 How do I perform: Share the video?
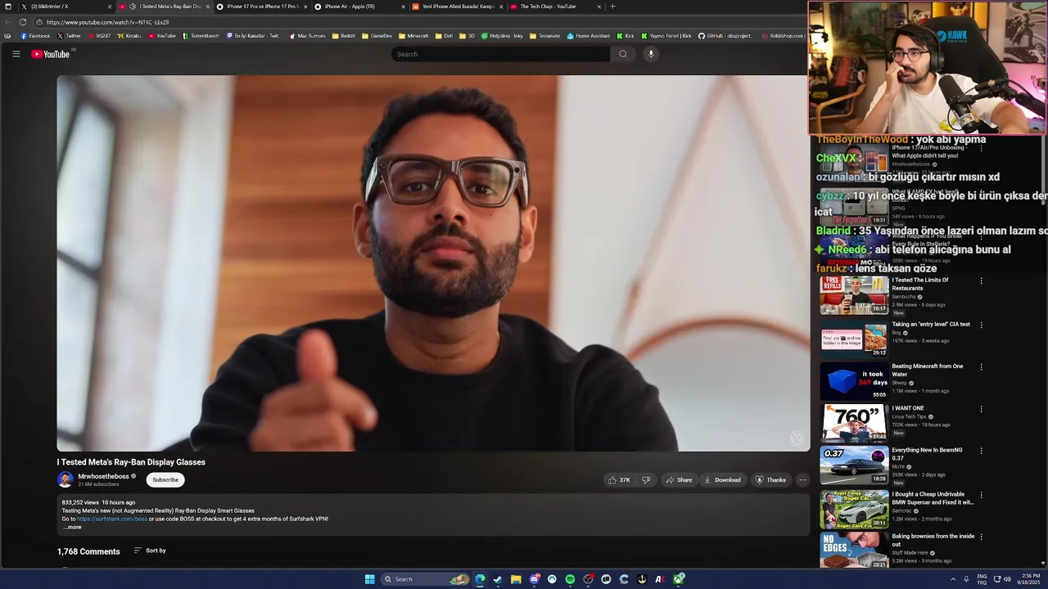[x=679, y=480]
